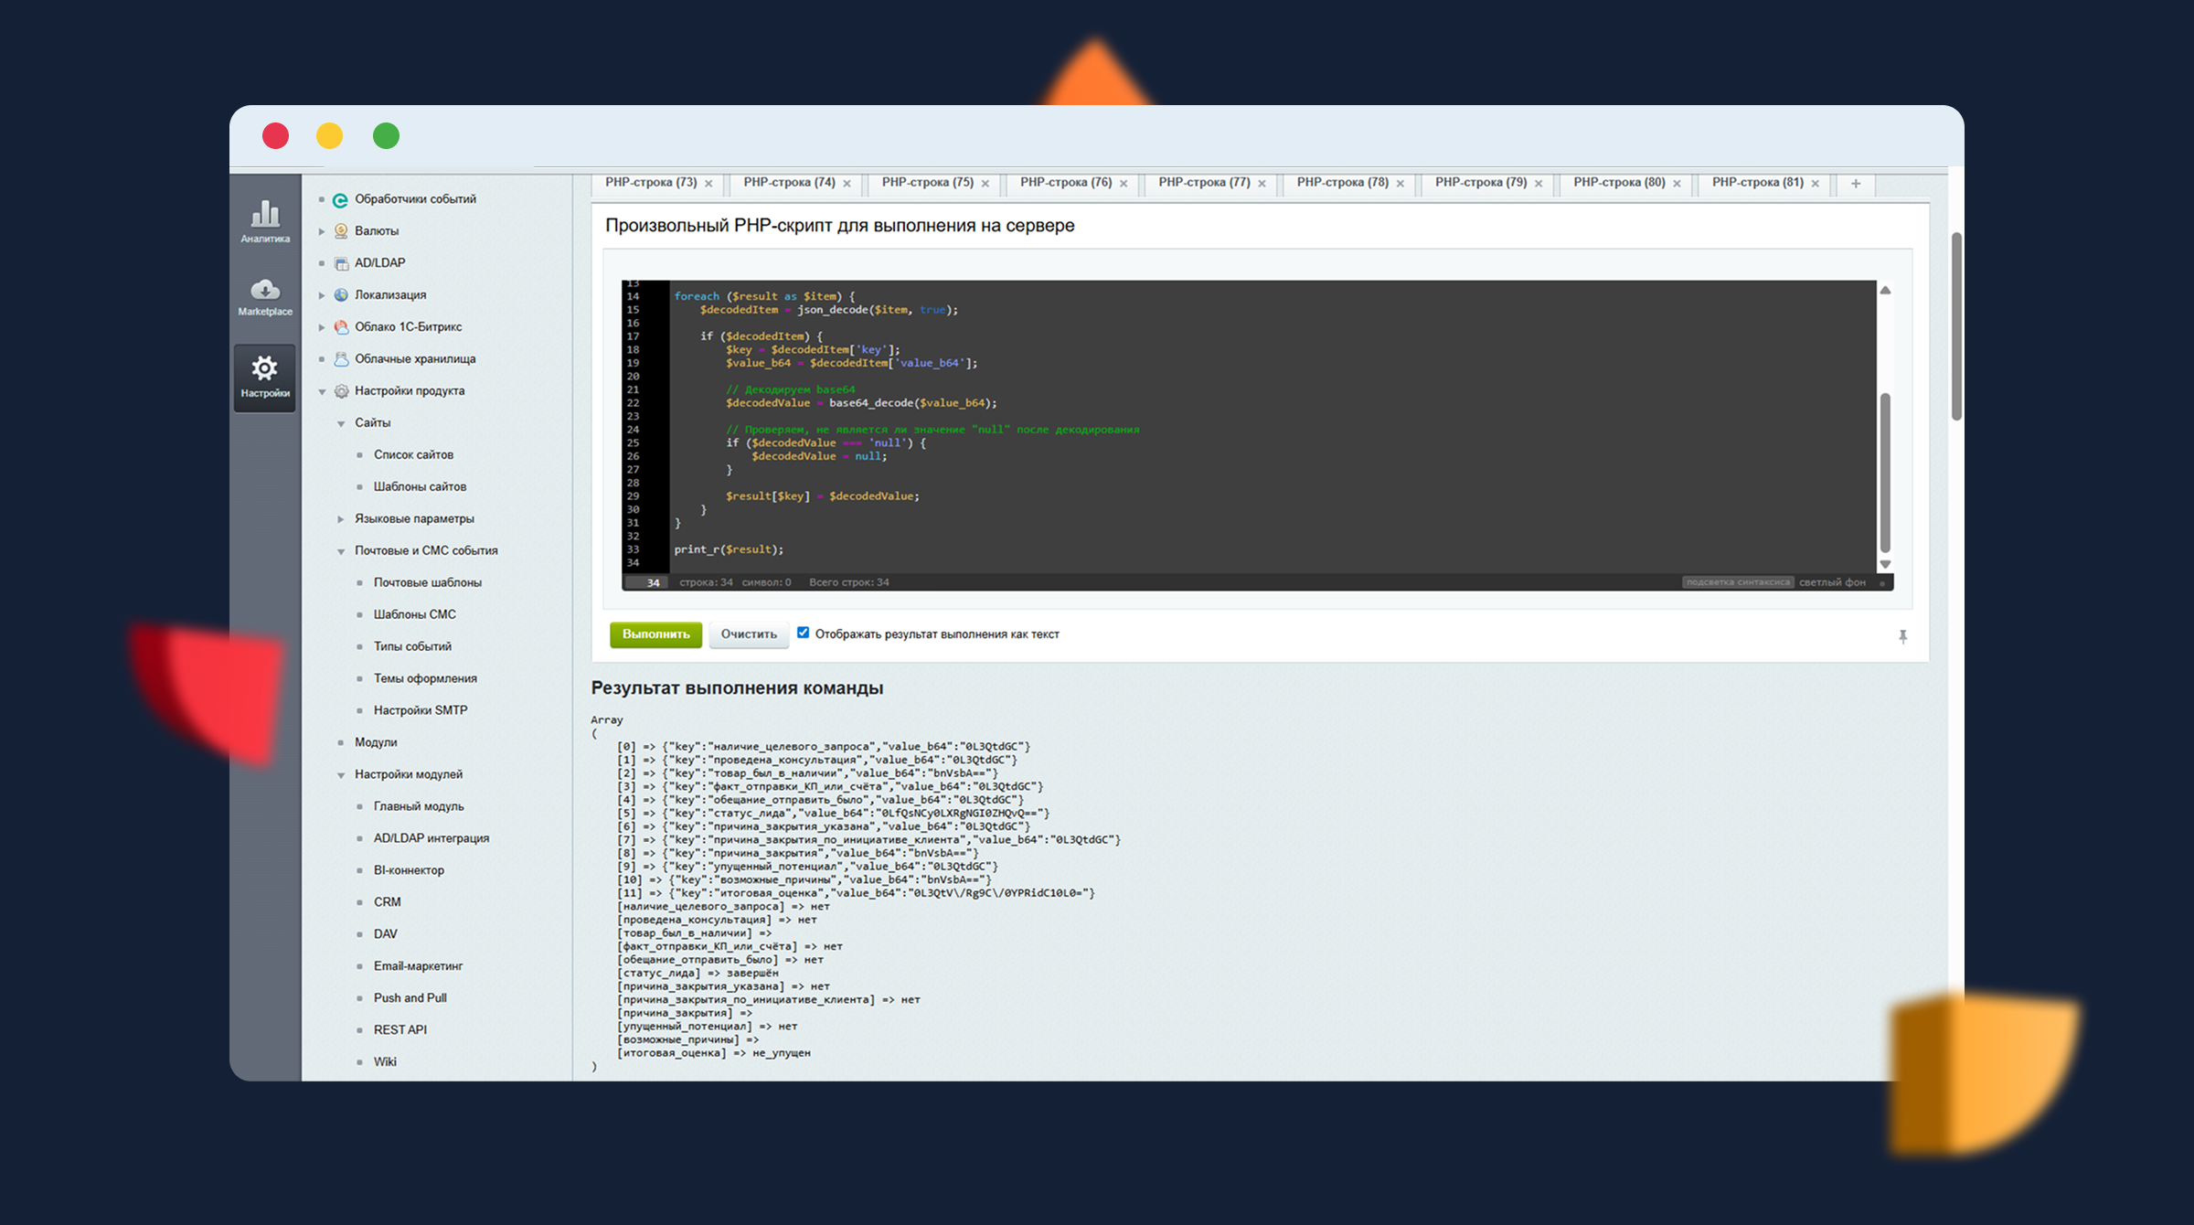Viewport: 2194px width, 1225px height.
Task: Close the PHP-строка (75) tab
Action: 985,184
